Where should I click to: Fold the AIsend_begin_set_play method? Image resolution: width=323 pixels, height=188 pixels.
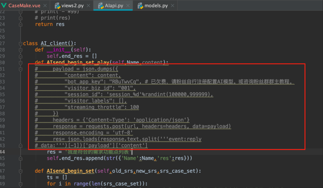[20, 63]
